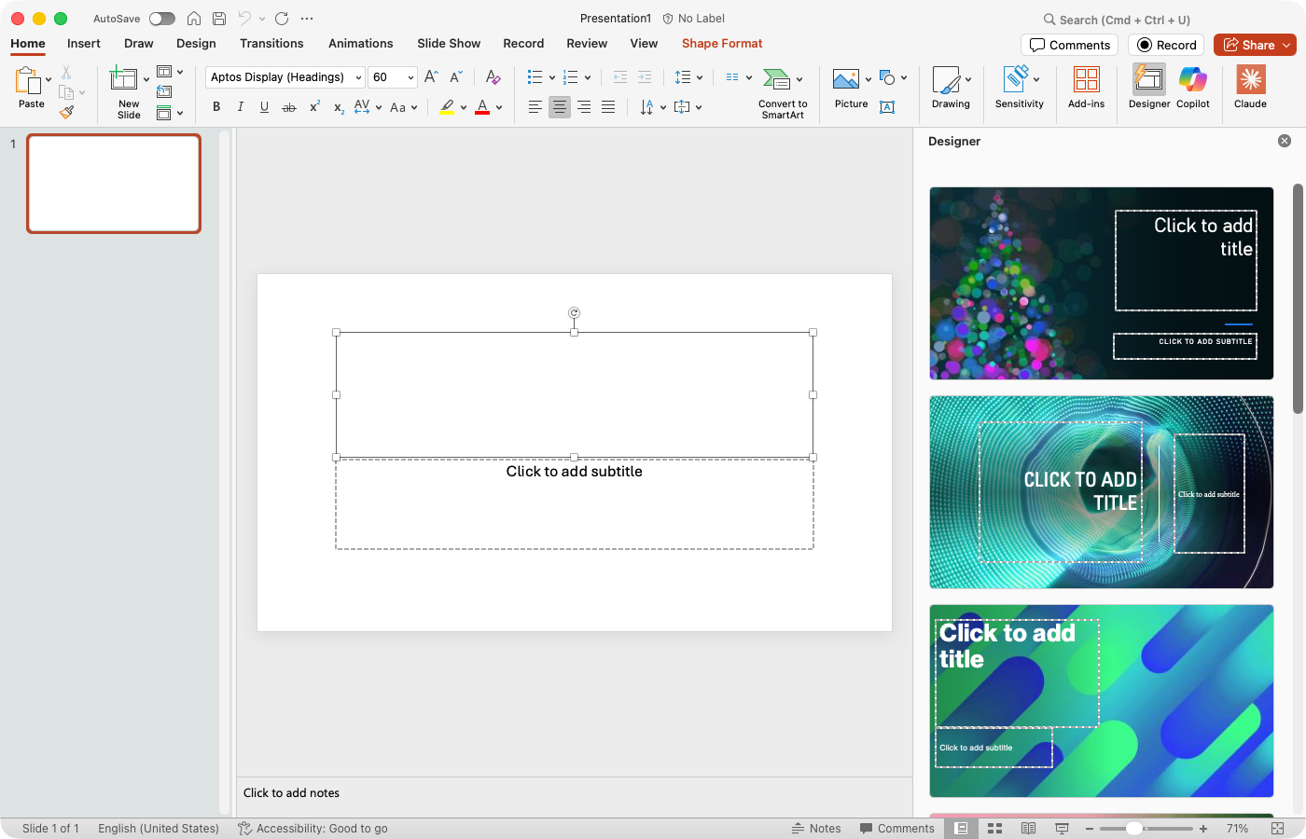The image size is (1306, 839).
Task: Toggle italic formatting
Action: (x=240, y=107)
